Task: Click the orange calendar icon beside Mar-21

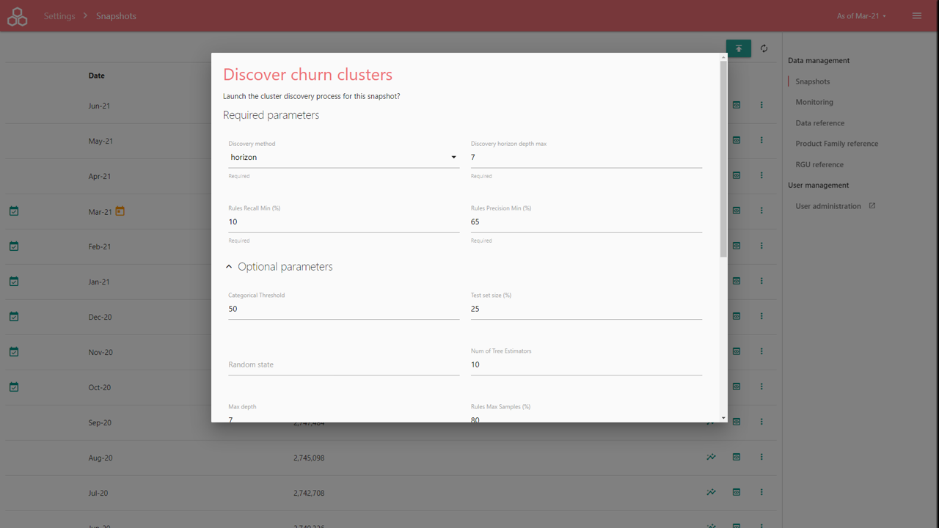Action: tap(120, 211)
